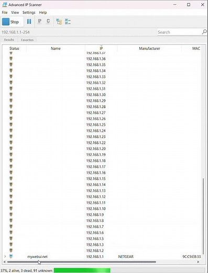208x273 pixels.
Task: Click the status icon for 192.168.1.25
Action: click(x=11, y=124)
